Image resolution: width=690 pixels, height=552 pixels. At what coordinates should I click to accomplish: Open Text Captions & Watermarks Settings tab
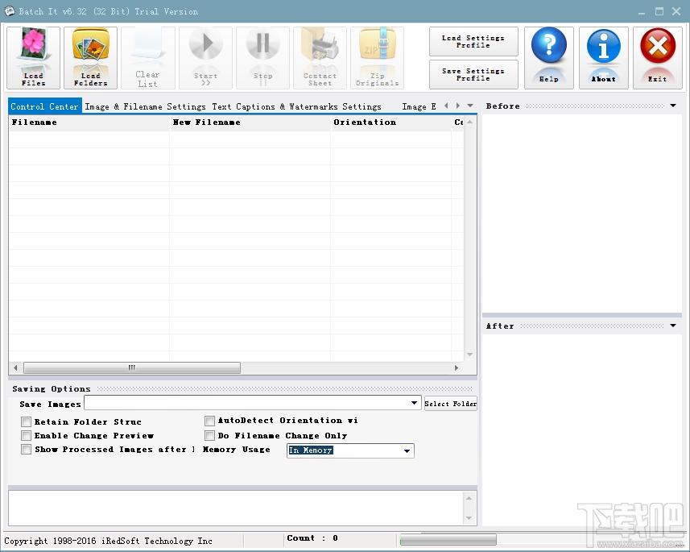coord(296,106)
